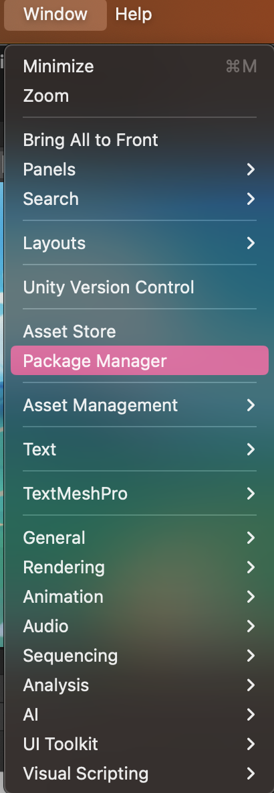274x793 pixels.
Task: Open the Package Manager menu entry
Action: click(x=139, y=360)
